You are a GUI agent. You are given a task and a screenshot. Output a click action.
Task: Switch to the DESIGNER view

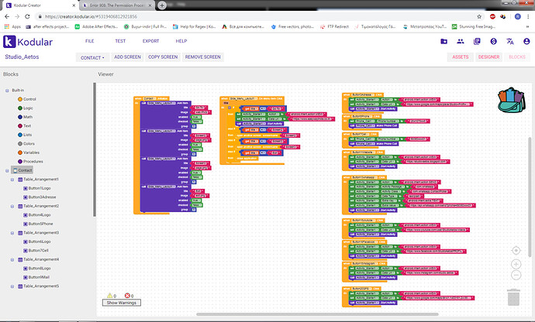tap(488, 57)
